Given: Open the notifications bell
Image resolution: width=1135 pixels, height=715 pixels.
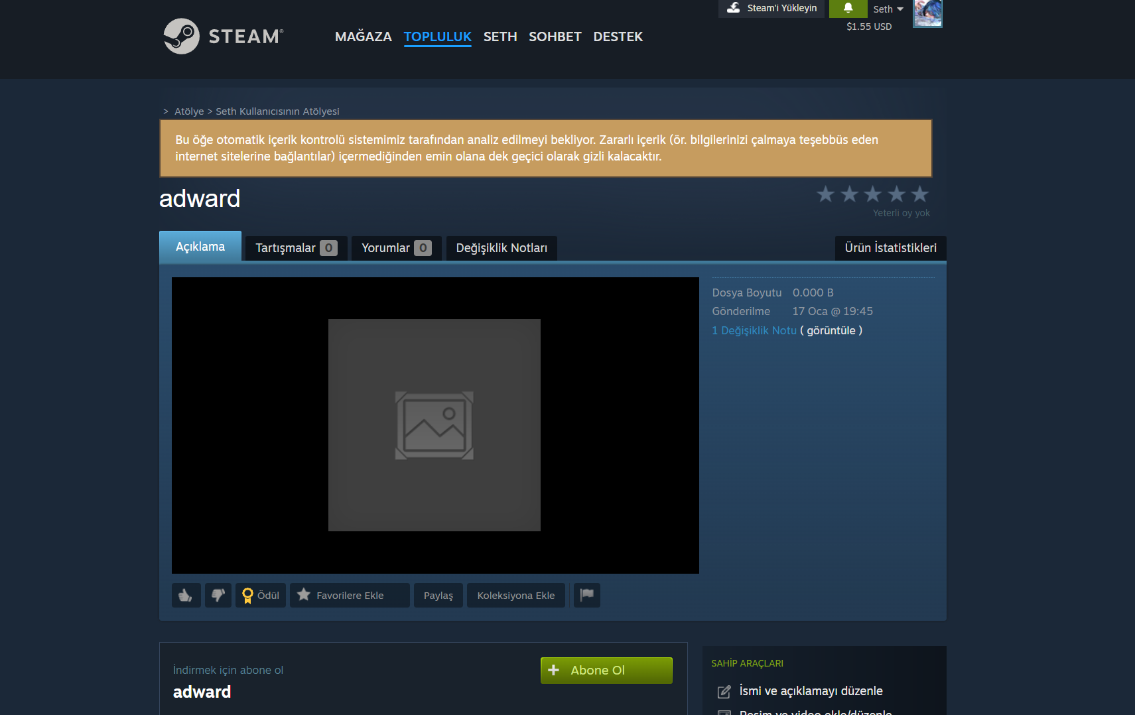Looking at the screenshot, I should pos(848,8).
